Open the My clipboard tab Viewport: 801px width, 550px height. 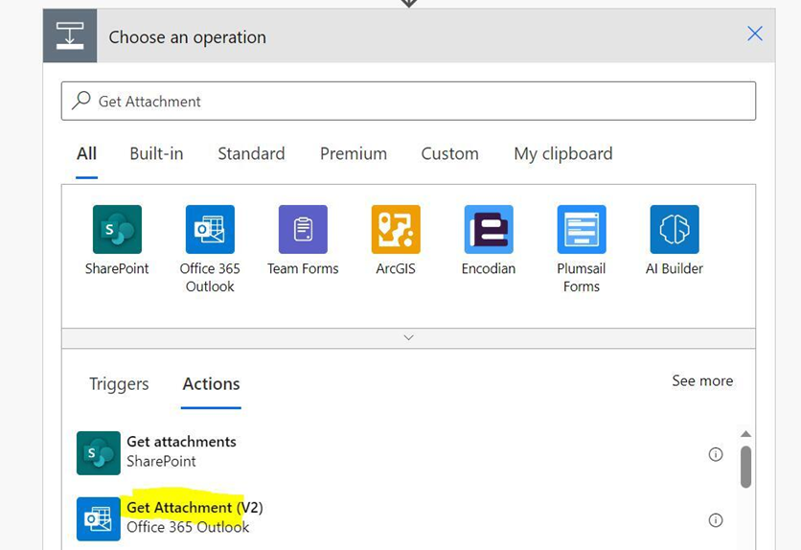click(x=563, y=153)
